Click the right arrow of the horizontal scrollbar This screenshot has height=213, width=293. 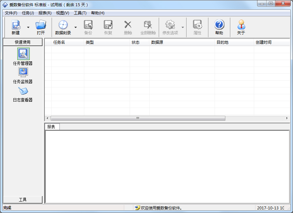pos(287,118)
